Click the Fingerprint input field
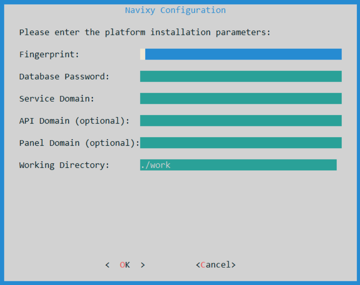The image size is (360, 285). click(x=241, y=54)
